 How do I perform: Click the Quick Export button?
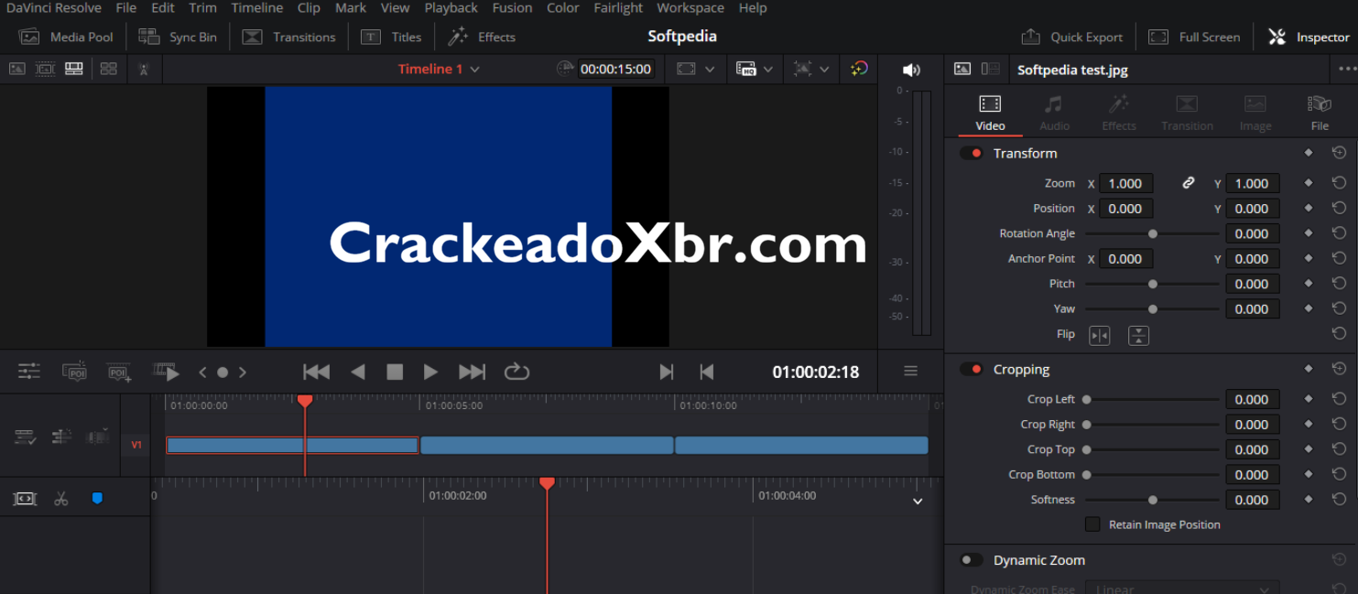pos(1071,37)
